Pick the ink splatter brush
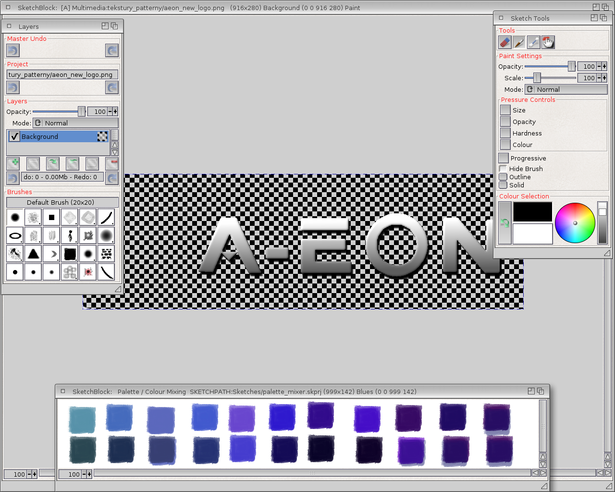615x492 pixels. (15, 254)
